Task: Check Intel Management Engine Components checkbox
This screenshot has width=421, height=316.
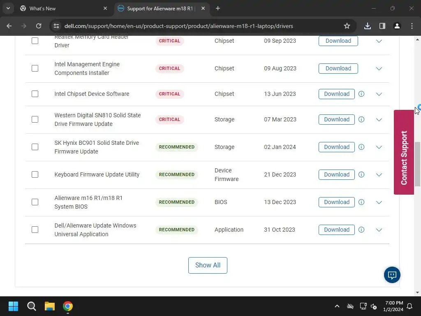Action: 35,68
